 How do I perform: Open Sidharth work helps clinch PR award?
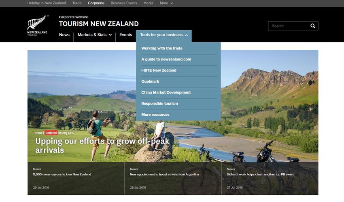(260, 175)
